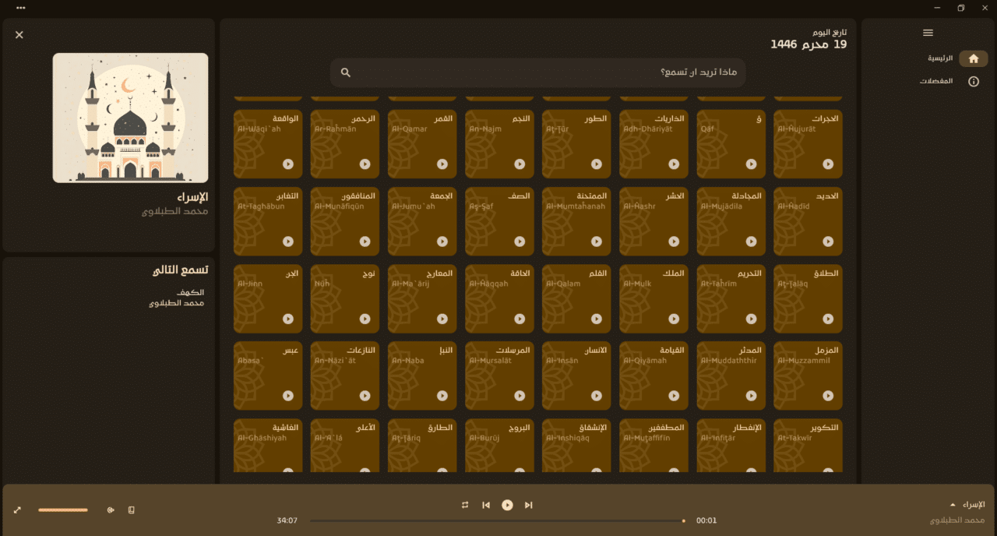The height and width of the screenshot is (536, 997).
Task: Play surah ʿAbasa
Action: [x=287, y=396]
